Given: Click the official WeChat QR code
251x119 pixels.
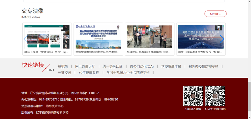Looking at the screenshot, I should click(x=215, y=96).
